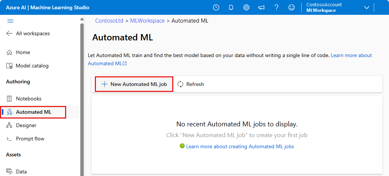Open notifications bell icon

click(x=231, y=8)
